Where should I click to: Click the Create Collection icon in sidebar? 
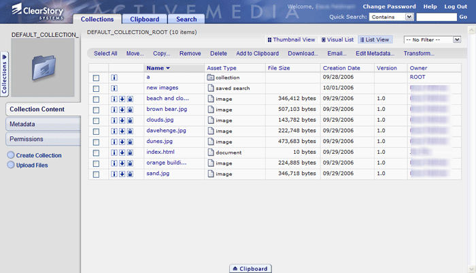tap(11, 156)
